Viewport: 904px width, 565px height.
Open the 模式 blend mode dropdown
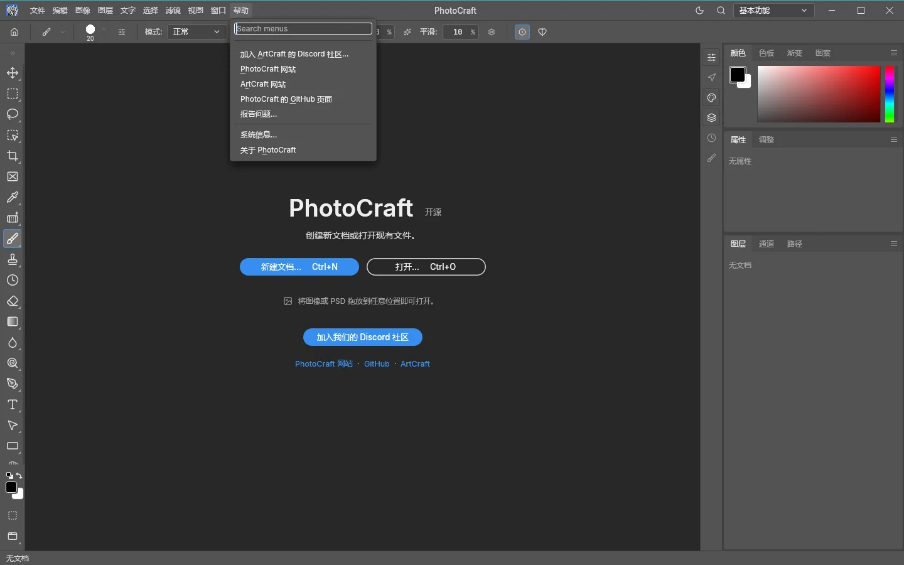click(196, 32)
